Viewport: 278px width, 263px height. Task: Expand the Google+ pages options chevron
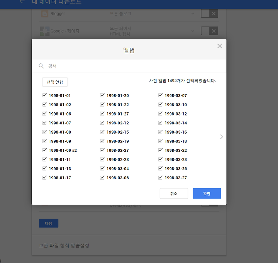point(193,31)
